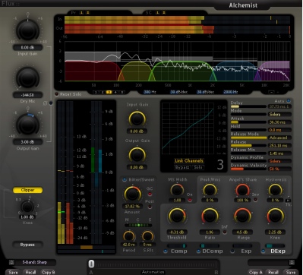Click the first small icon beside Pr

click(x=81, y=12)
